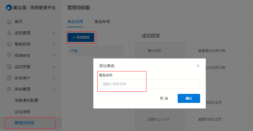The image size is (253, 131).
Task: Switch to the 角色帐号 tab
Action: (102, 22)
